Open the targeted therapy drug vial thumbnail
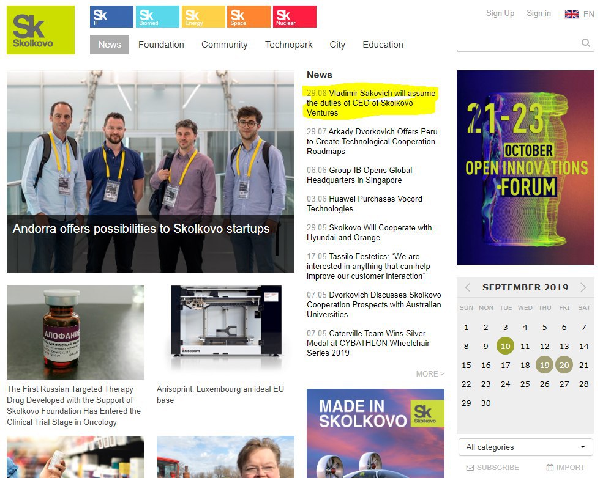The image size is (611, 478). click(75, 332)
